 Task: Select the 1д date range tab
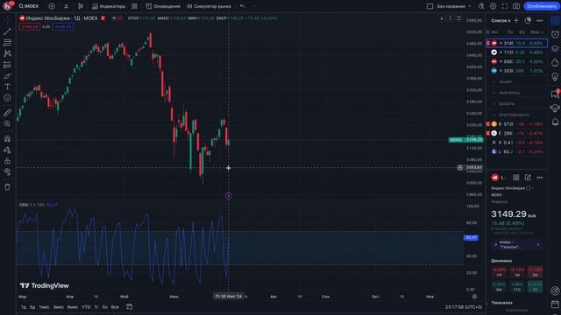24,307
